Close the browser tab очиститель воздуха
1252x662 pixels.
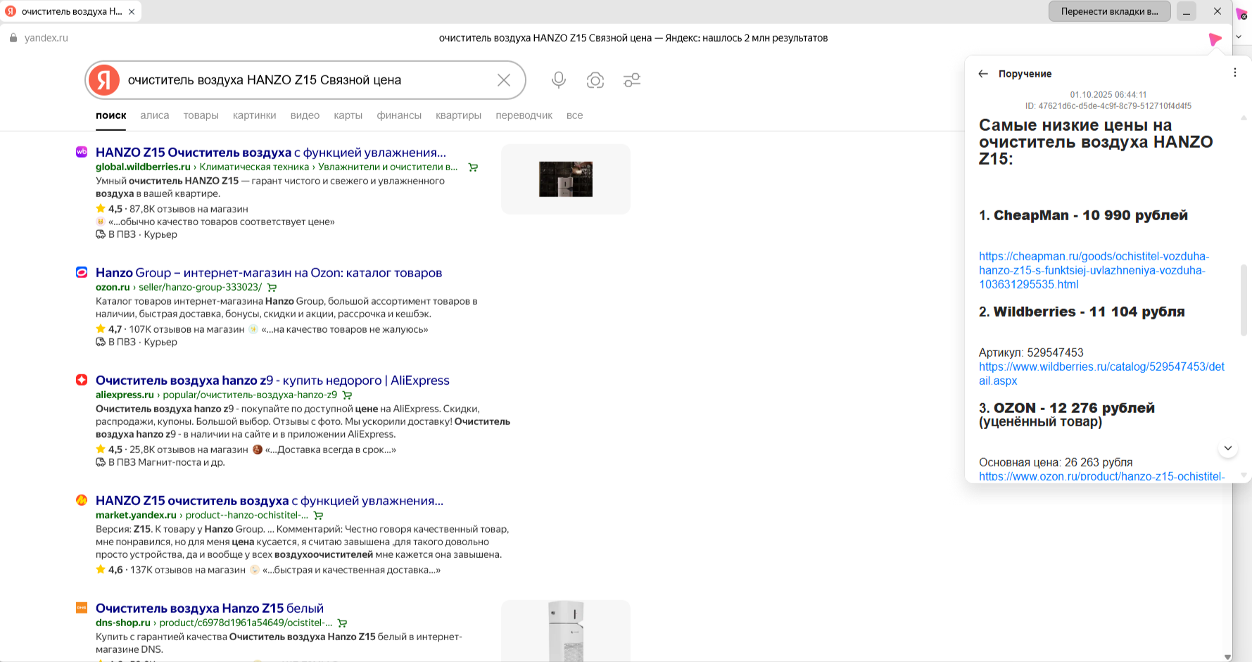pyautogui.click(x=132, y=12)
